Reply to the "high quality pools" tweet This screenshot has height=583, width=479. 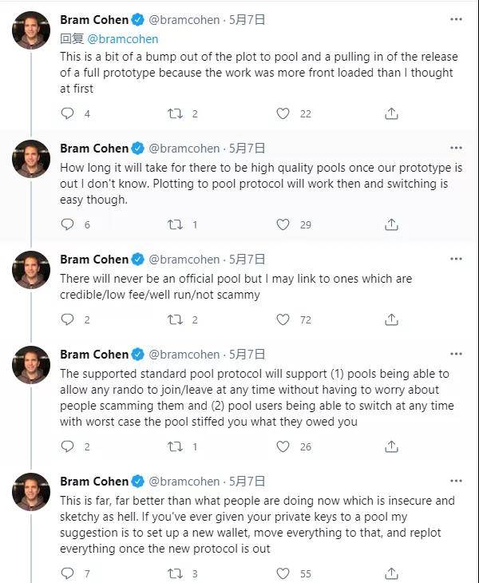(67, 224)
